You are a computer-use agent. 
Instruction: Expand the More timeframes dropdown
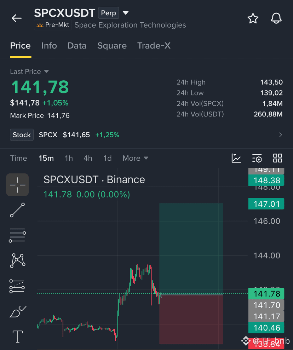point(136,158)
